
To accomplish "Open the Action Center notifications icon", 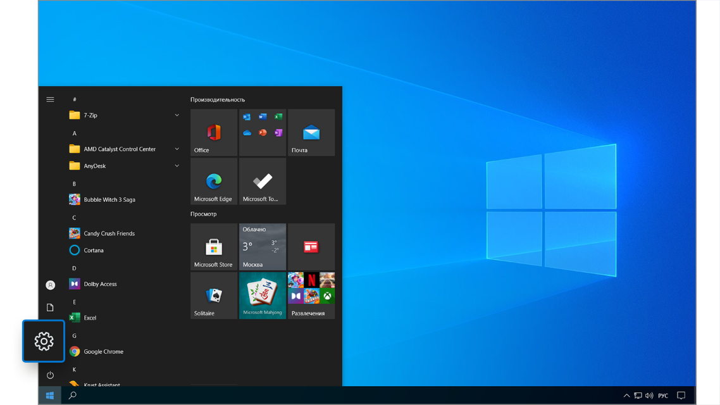I will pos(681,396).
